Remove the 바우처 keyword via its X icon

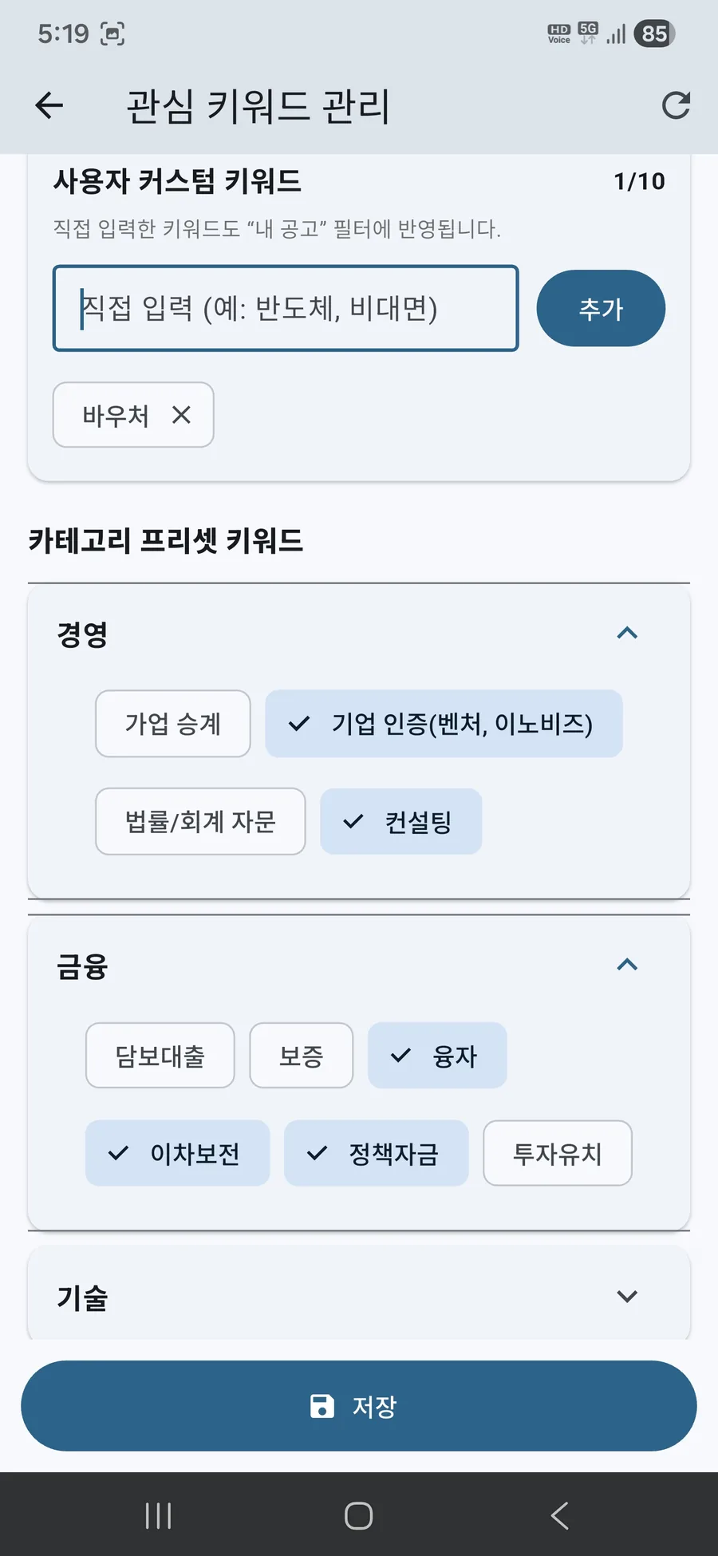tap(182, 415)
